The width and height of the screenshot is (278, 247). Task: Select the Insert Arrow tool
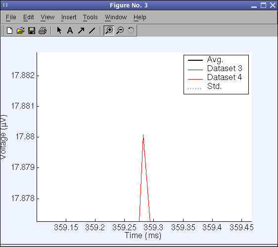[81, 31]
